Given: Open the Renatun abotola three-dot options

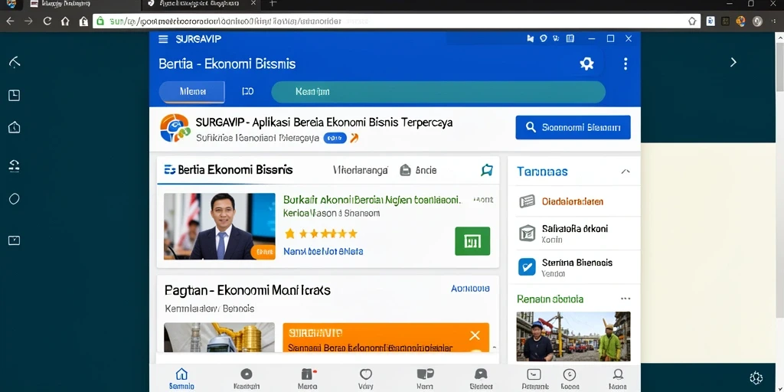Looking at the screenshot, I should pos(625,299).
